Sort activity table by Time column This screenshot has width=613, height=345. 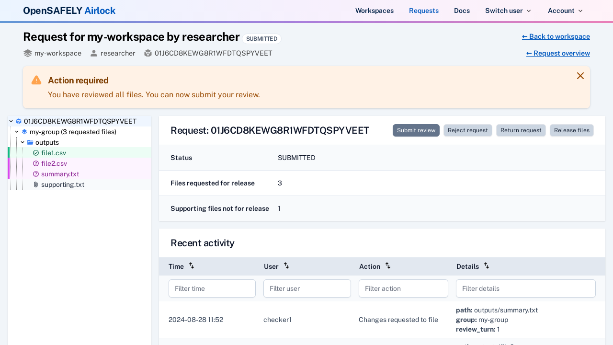192,266
